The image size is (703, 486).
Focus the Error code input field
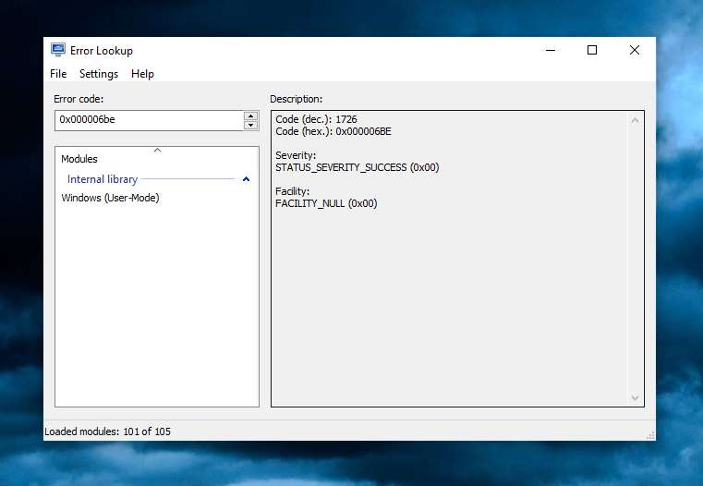150,120
